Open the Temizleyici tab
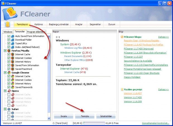Screen dimensions: 173x126 (22, 24)
